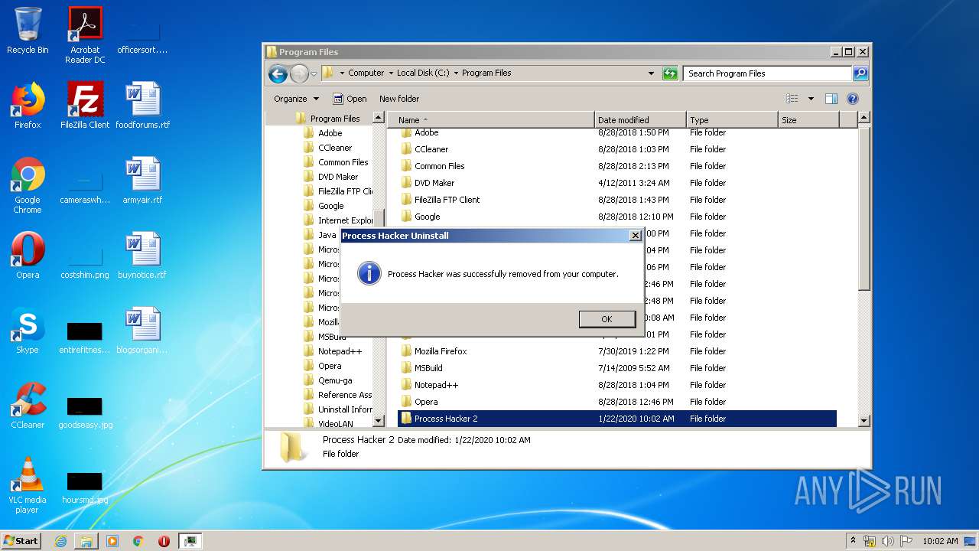This screenshot has height=551, width=979.
Task: Show hidden system tray icons
Action: 853,540
